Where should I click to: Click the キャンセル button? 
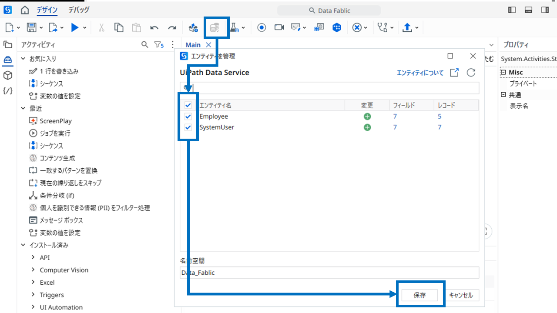click(x=460, y=295)
